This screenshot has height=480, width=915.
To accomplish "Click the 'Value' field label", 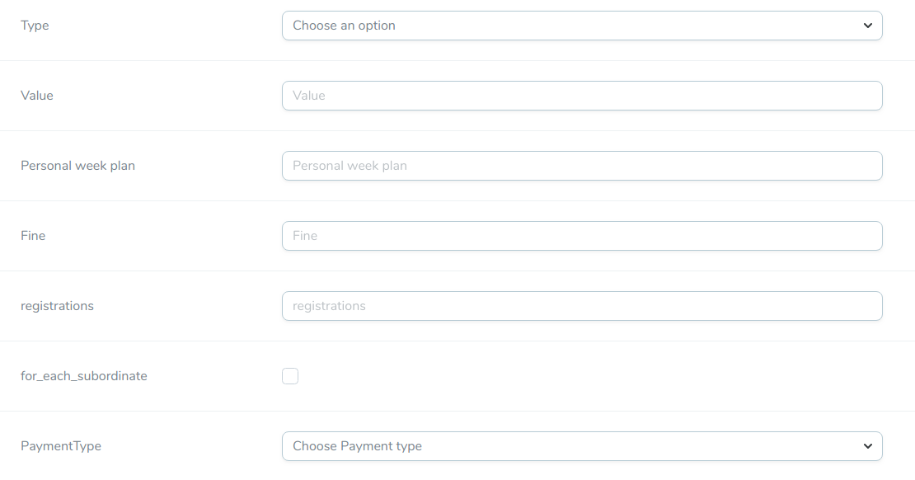I will point(37,96).
